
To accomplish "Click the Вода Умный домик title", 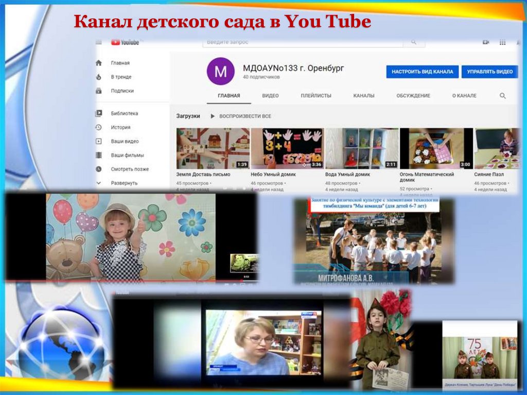I will [347, 174].
